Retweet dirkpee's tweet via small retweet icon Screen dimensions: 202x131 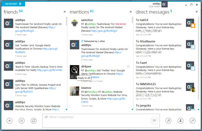pos(72,77)
